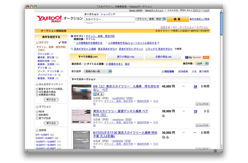This screenshot has width=248, height=163.
Task: Open the 6/9(土)東京スカイツリー auction title
Action: pos(126,88)
